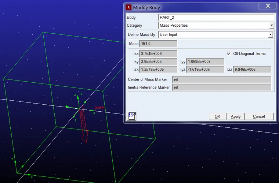This screenshot has height=183, width=279.
Task: Disable the Off-Diagonal Terms checkbox
Action: tap(228, 53)
